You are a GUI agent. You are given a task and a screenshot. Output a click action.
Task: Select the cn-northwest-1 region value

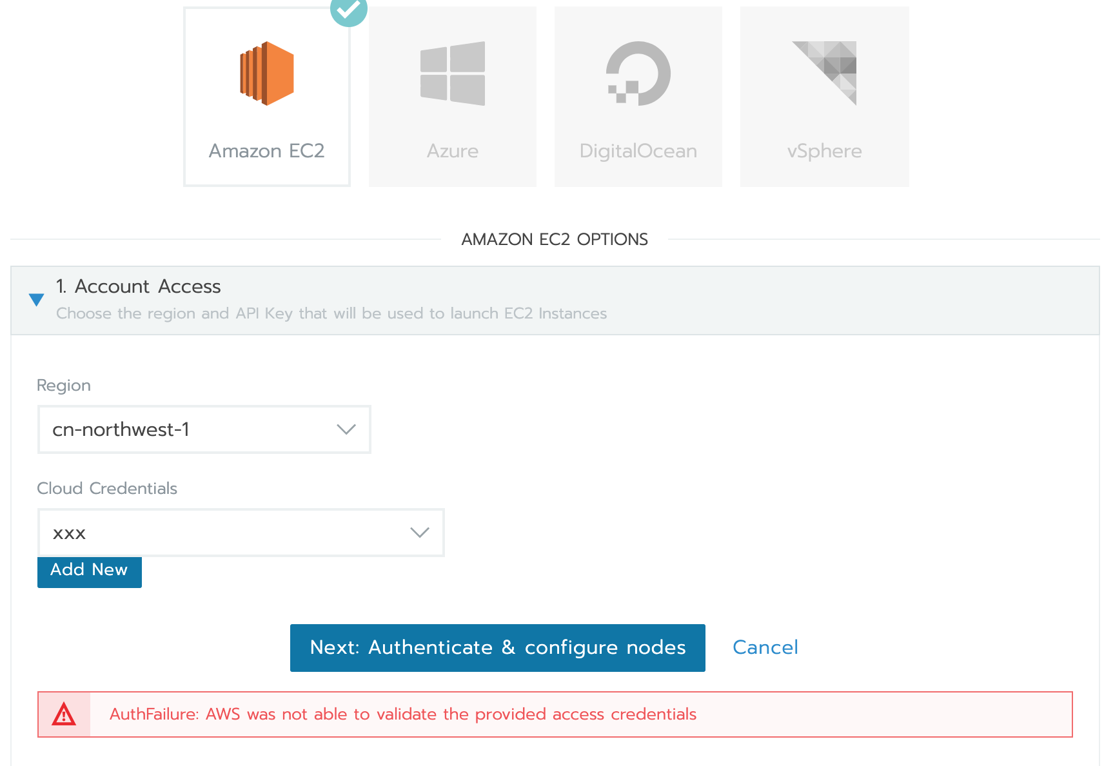[x=121, y=429]
